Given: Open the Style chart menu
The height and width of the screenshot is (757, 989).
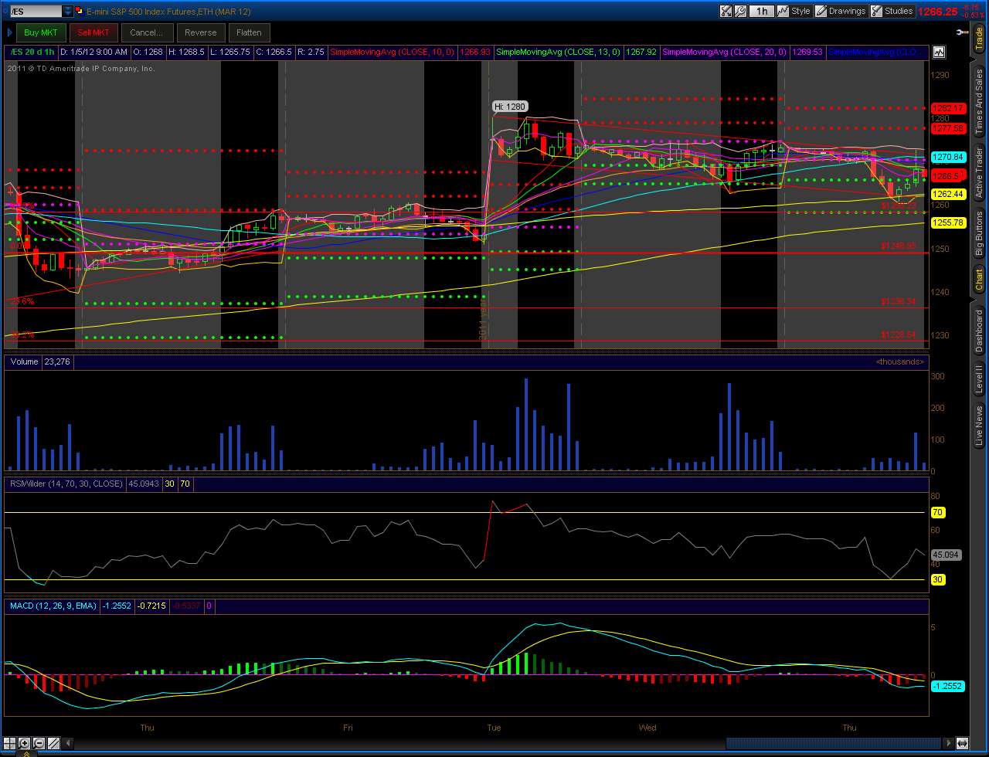Looking at the screenshot, I should click(x=794, y=11).
